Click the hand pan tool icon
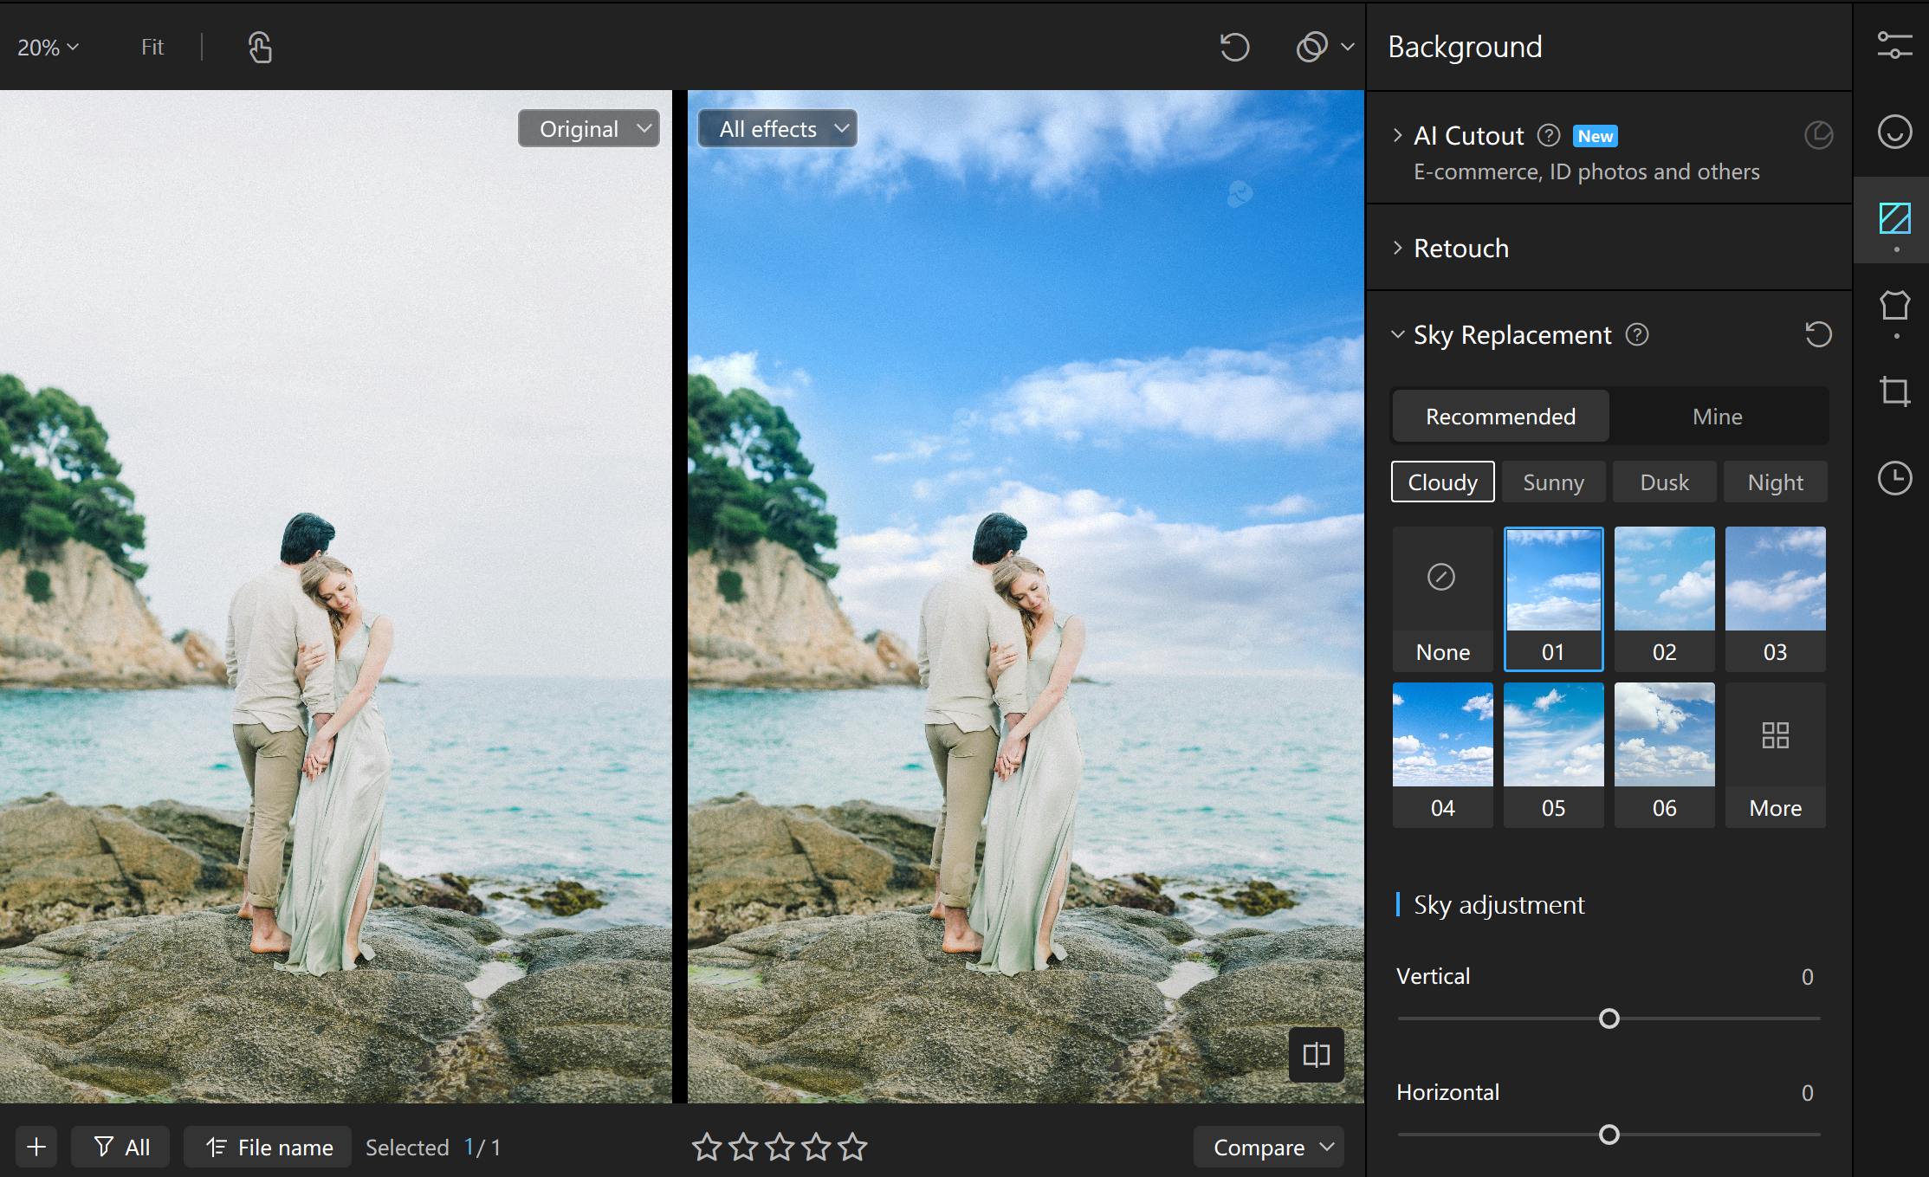This screenshot has height=1177, width=1929. pyautogui.click(x=260, y=47)
